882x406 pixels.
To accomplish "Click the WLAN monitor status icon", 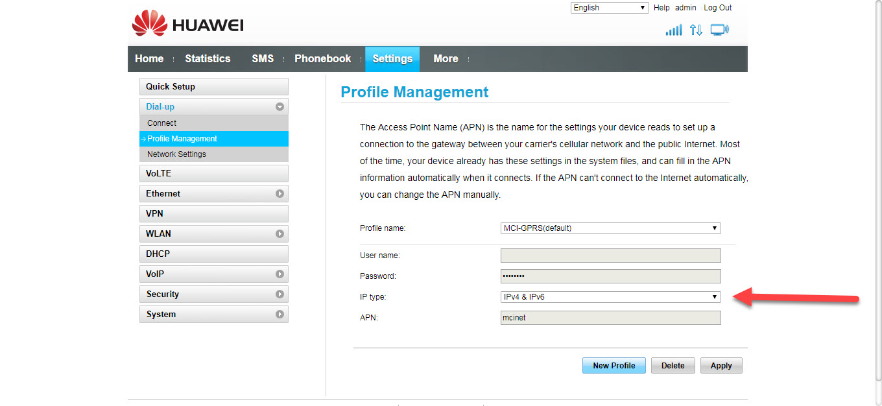I will pyautogui.click(x=719, y=30).
